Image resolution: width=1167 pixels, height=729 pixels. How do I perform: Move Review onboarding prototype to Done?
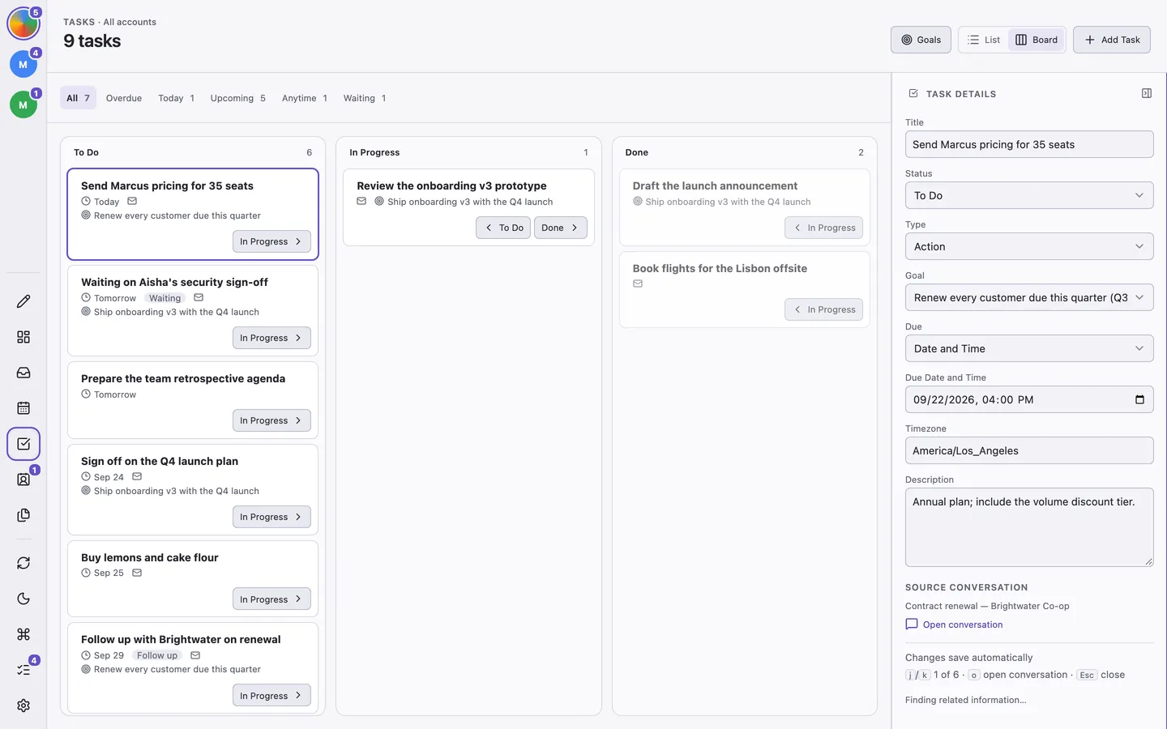pyautogui.click(x=560, y=228)
